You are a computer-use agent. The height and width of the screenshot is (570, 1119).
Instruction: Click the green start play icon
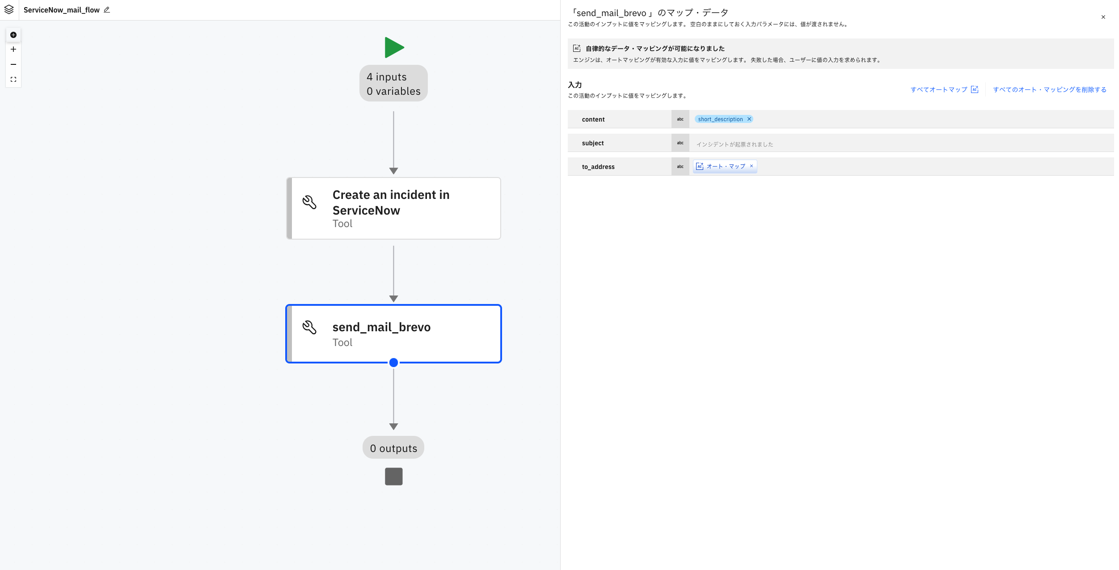point(394,47)
